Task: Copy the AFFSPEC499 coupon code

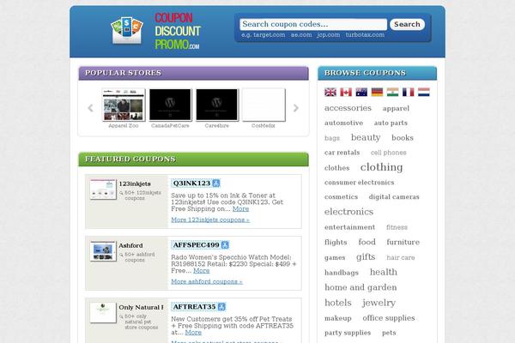Action: tap(196, 245)
